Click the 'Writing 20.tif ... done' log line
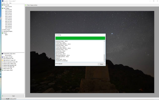This screenshot has width=159, height=100. coord(61,59)
